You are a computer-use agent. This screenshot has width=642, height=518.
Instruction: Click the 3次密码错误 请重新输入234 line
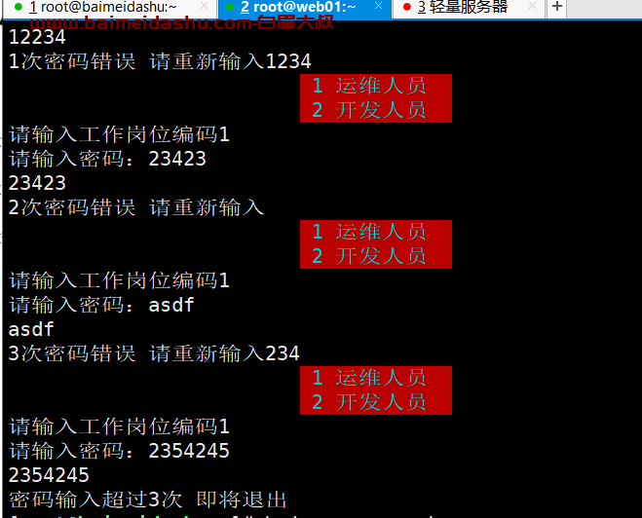coord(154,353)
